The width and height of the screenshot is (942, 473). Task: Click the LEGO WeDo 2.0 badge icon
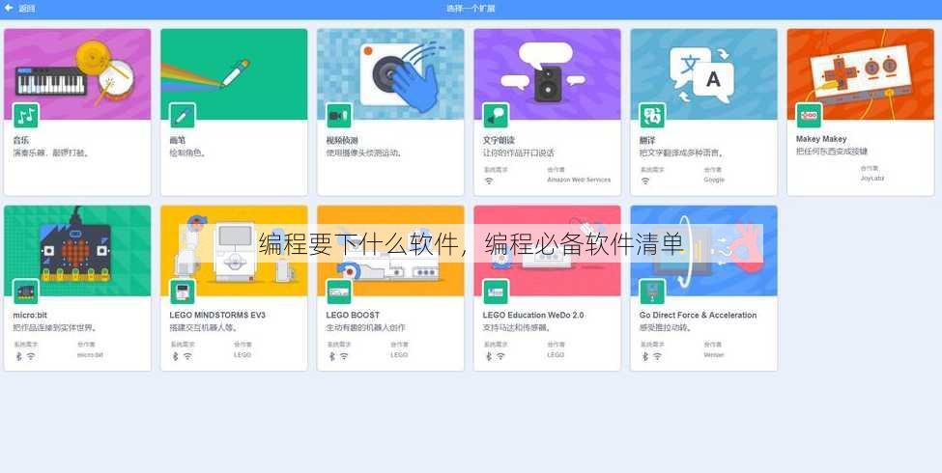496,292
